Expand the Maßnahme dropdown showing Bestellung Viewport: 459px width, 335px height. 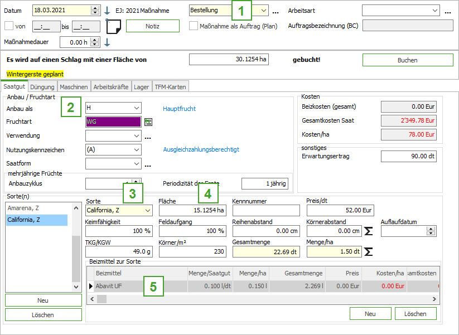[x=263, y=11]
